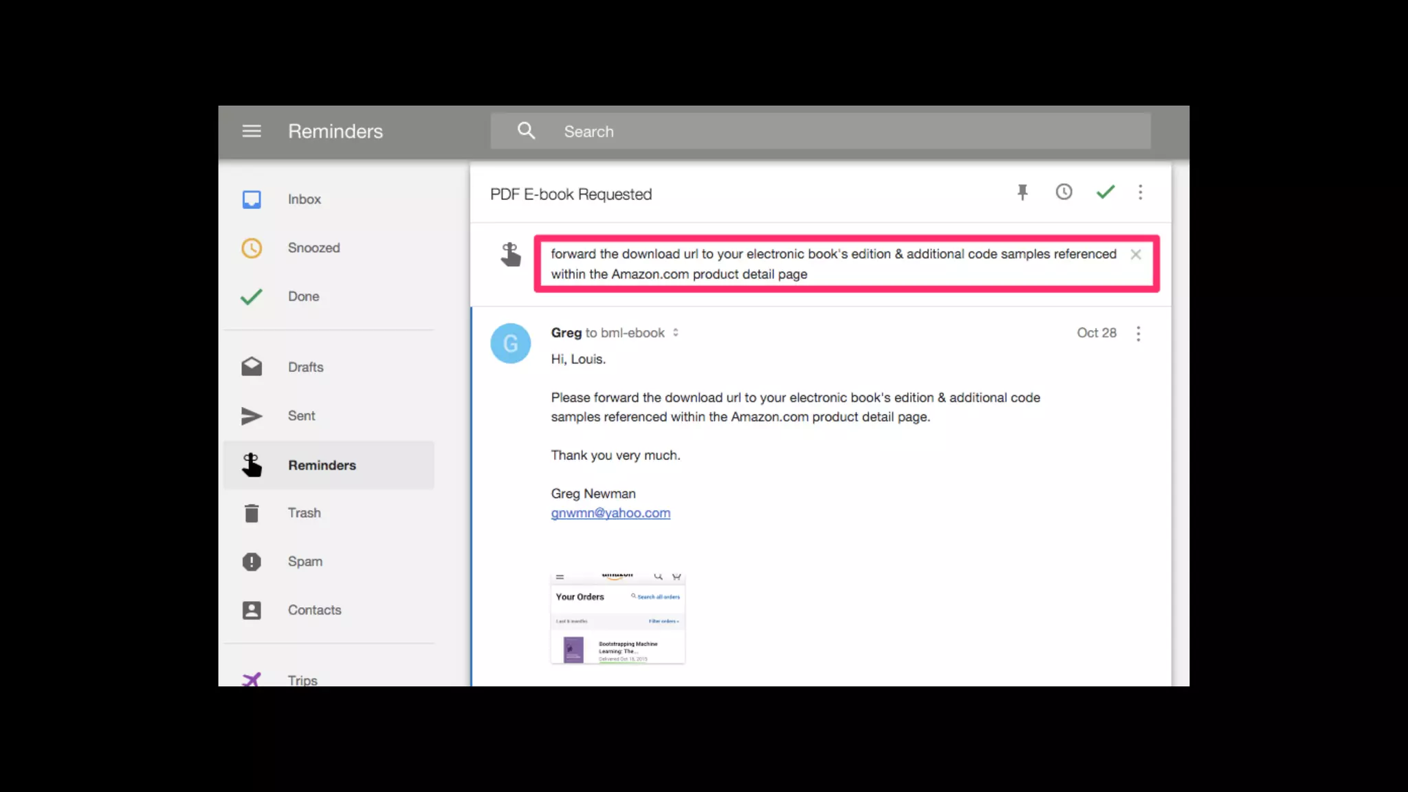Dismiss the reminder note with X
This screenshot has width=1408, height=792.
coord(1136,254)
